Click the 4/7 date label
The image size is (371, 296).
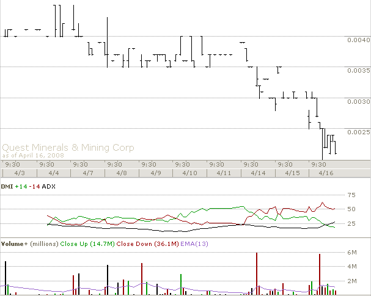(88, 173)
